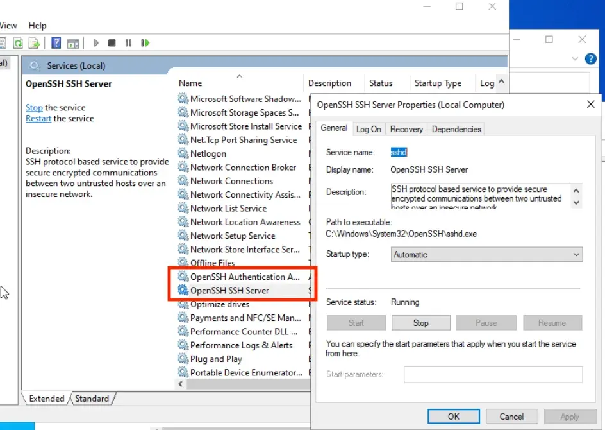605x430 pixels.
Task: Click the gear icon beside Network Connectivity Assis...
Action: click(183, 194)
